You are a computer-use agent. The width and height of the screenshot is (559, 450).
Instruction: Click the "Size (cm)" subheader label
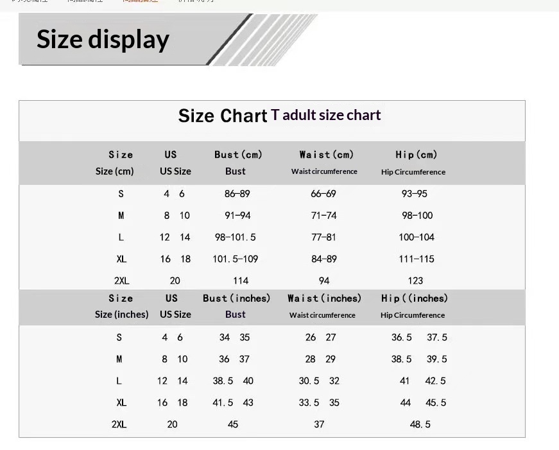click(x=114, y=171)
